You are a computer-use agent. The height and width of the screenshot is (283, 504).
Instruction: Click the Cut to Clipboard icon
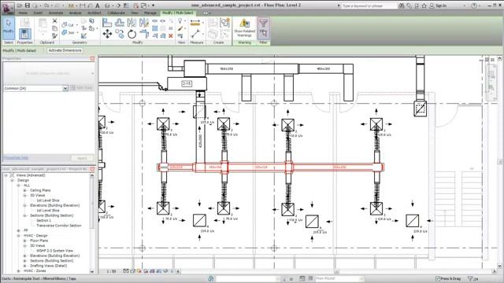coord(54,21)
